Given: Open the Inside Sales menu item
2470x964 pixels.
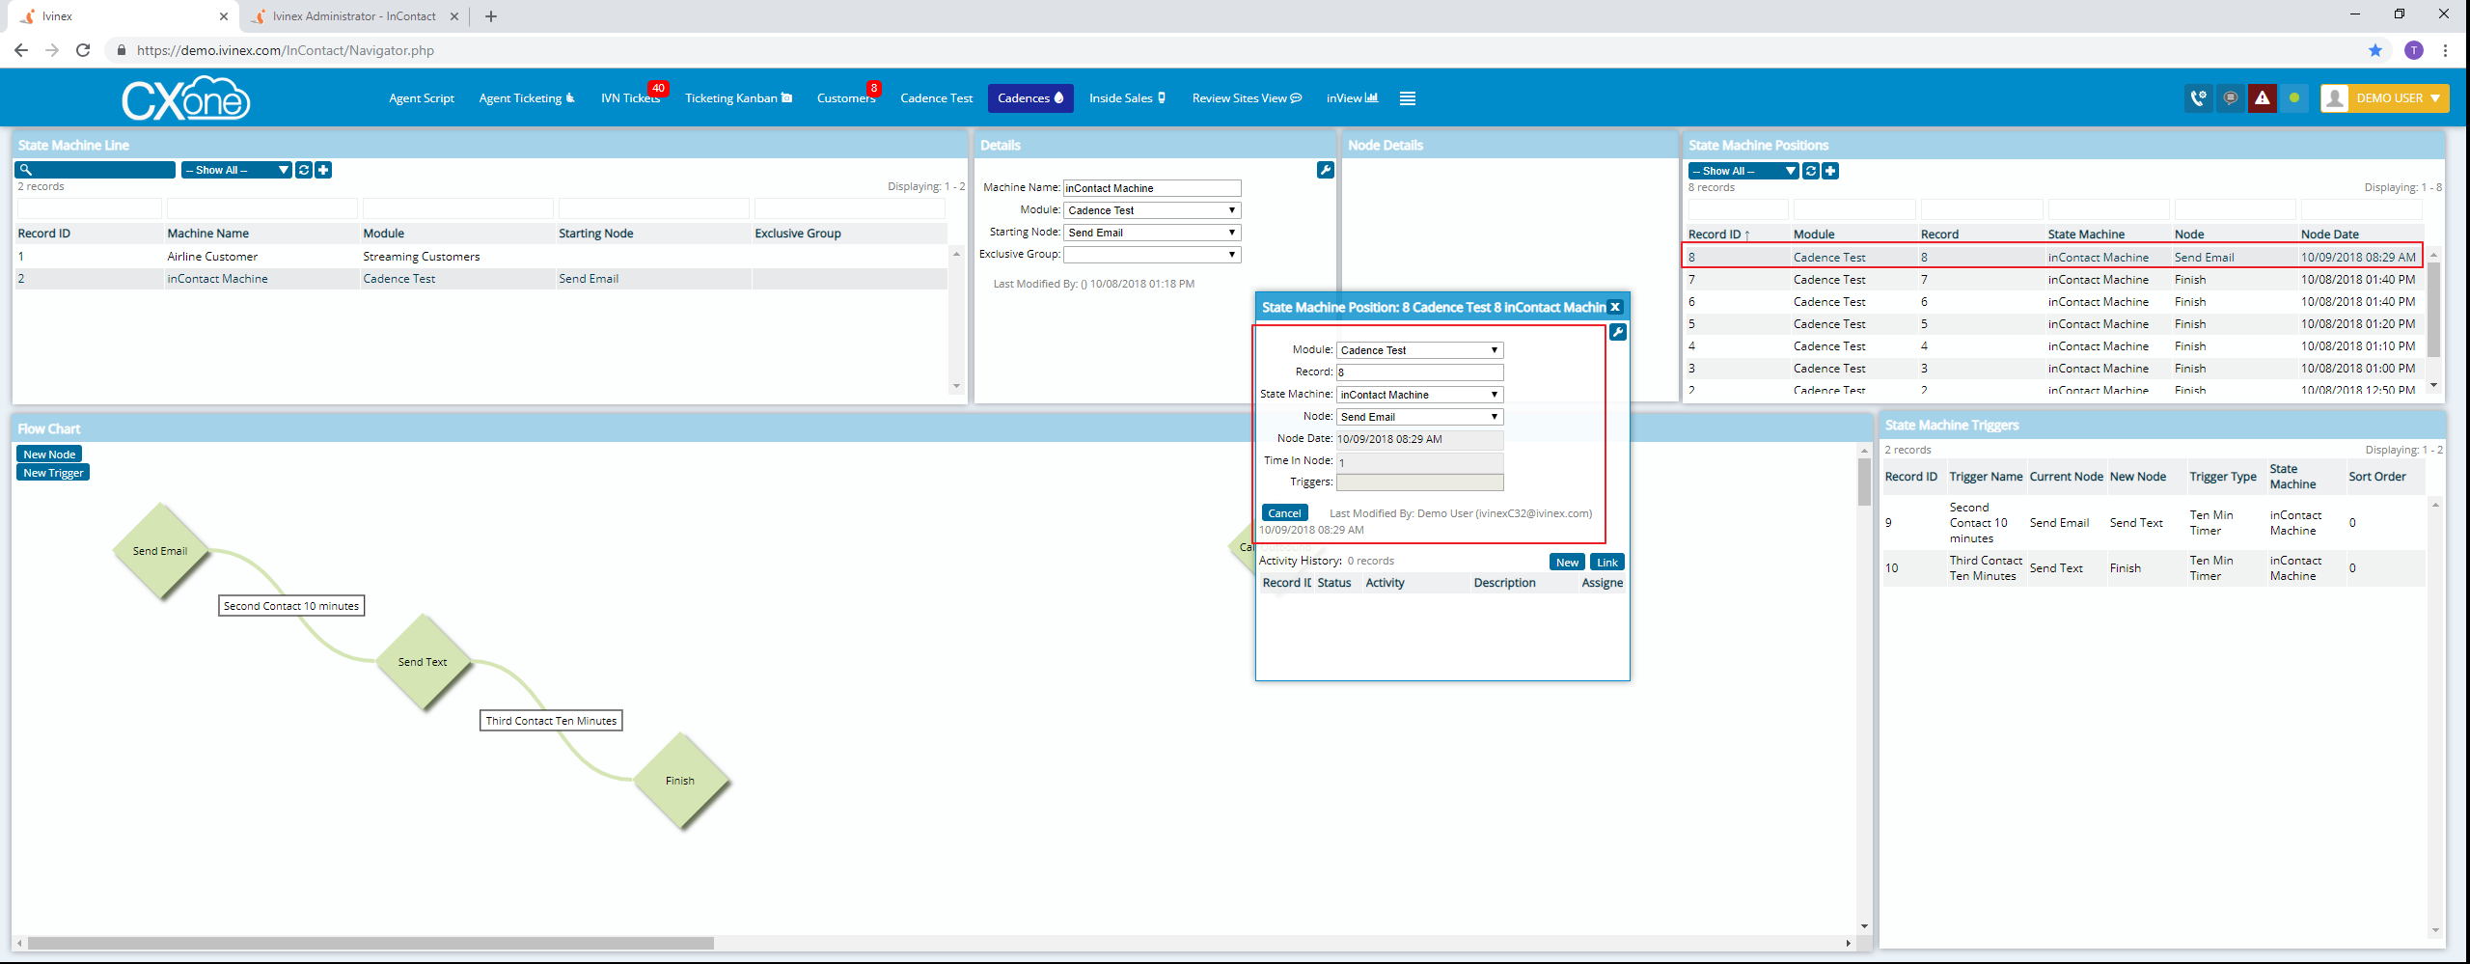Looking at the screenshot, I should pyautogui.click(x=1127, y=98).
